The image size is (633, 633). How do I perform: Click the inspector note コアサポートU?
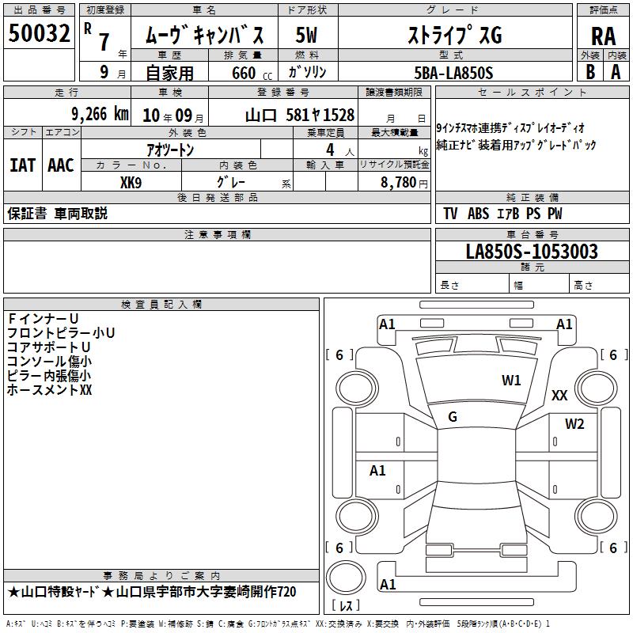click(x=49, y=347)
